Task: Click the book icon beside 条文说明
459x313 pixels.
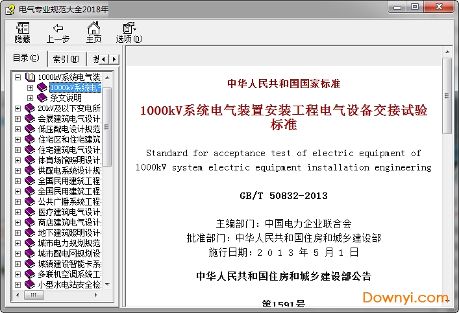Action: pos(42,98)
